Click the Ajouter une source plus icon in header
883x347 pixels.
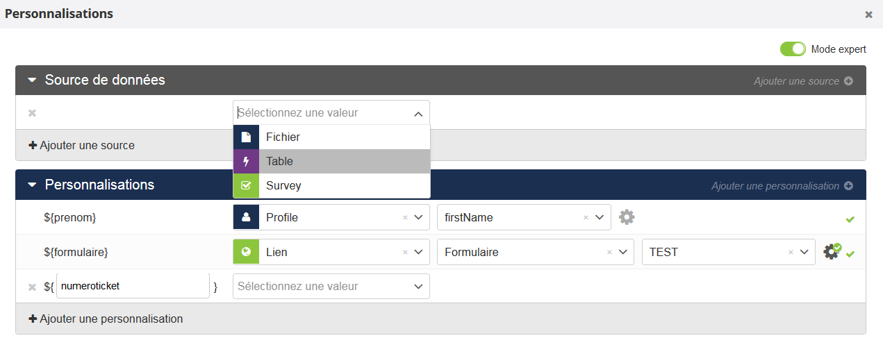pos(848,81)
